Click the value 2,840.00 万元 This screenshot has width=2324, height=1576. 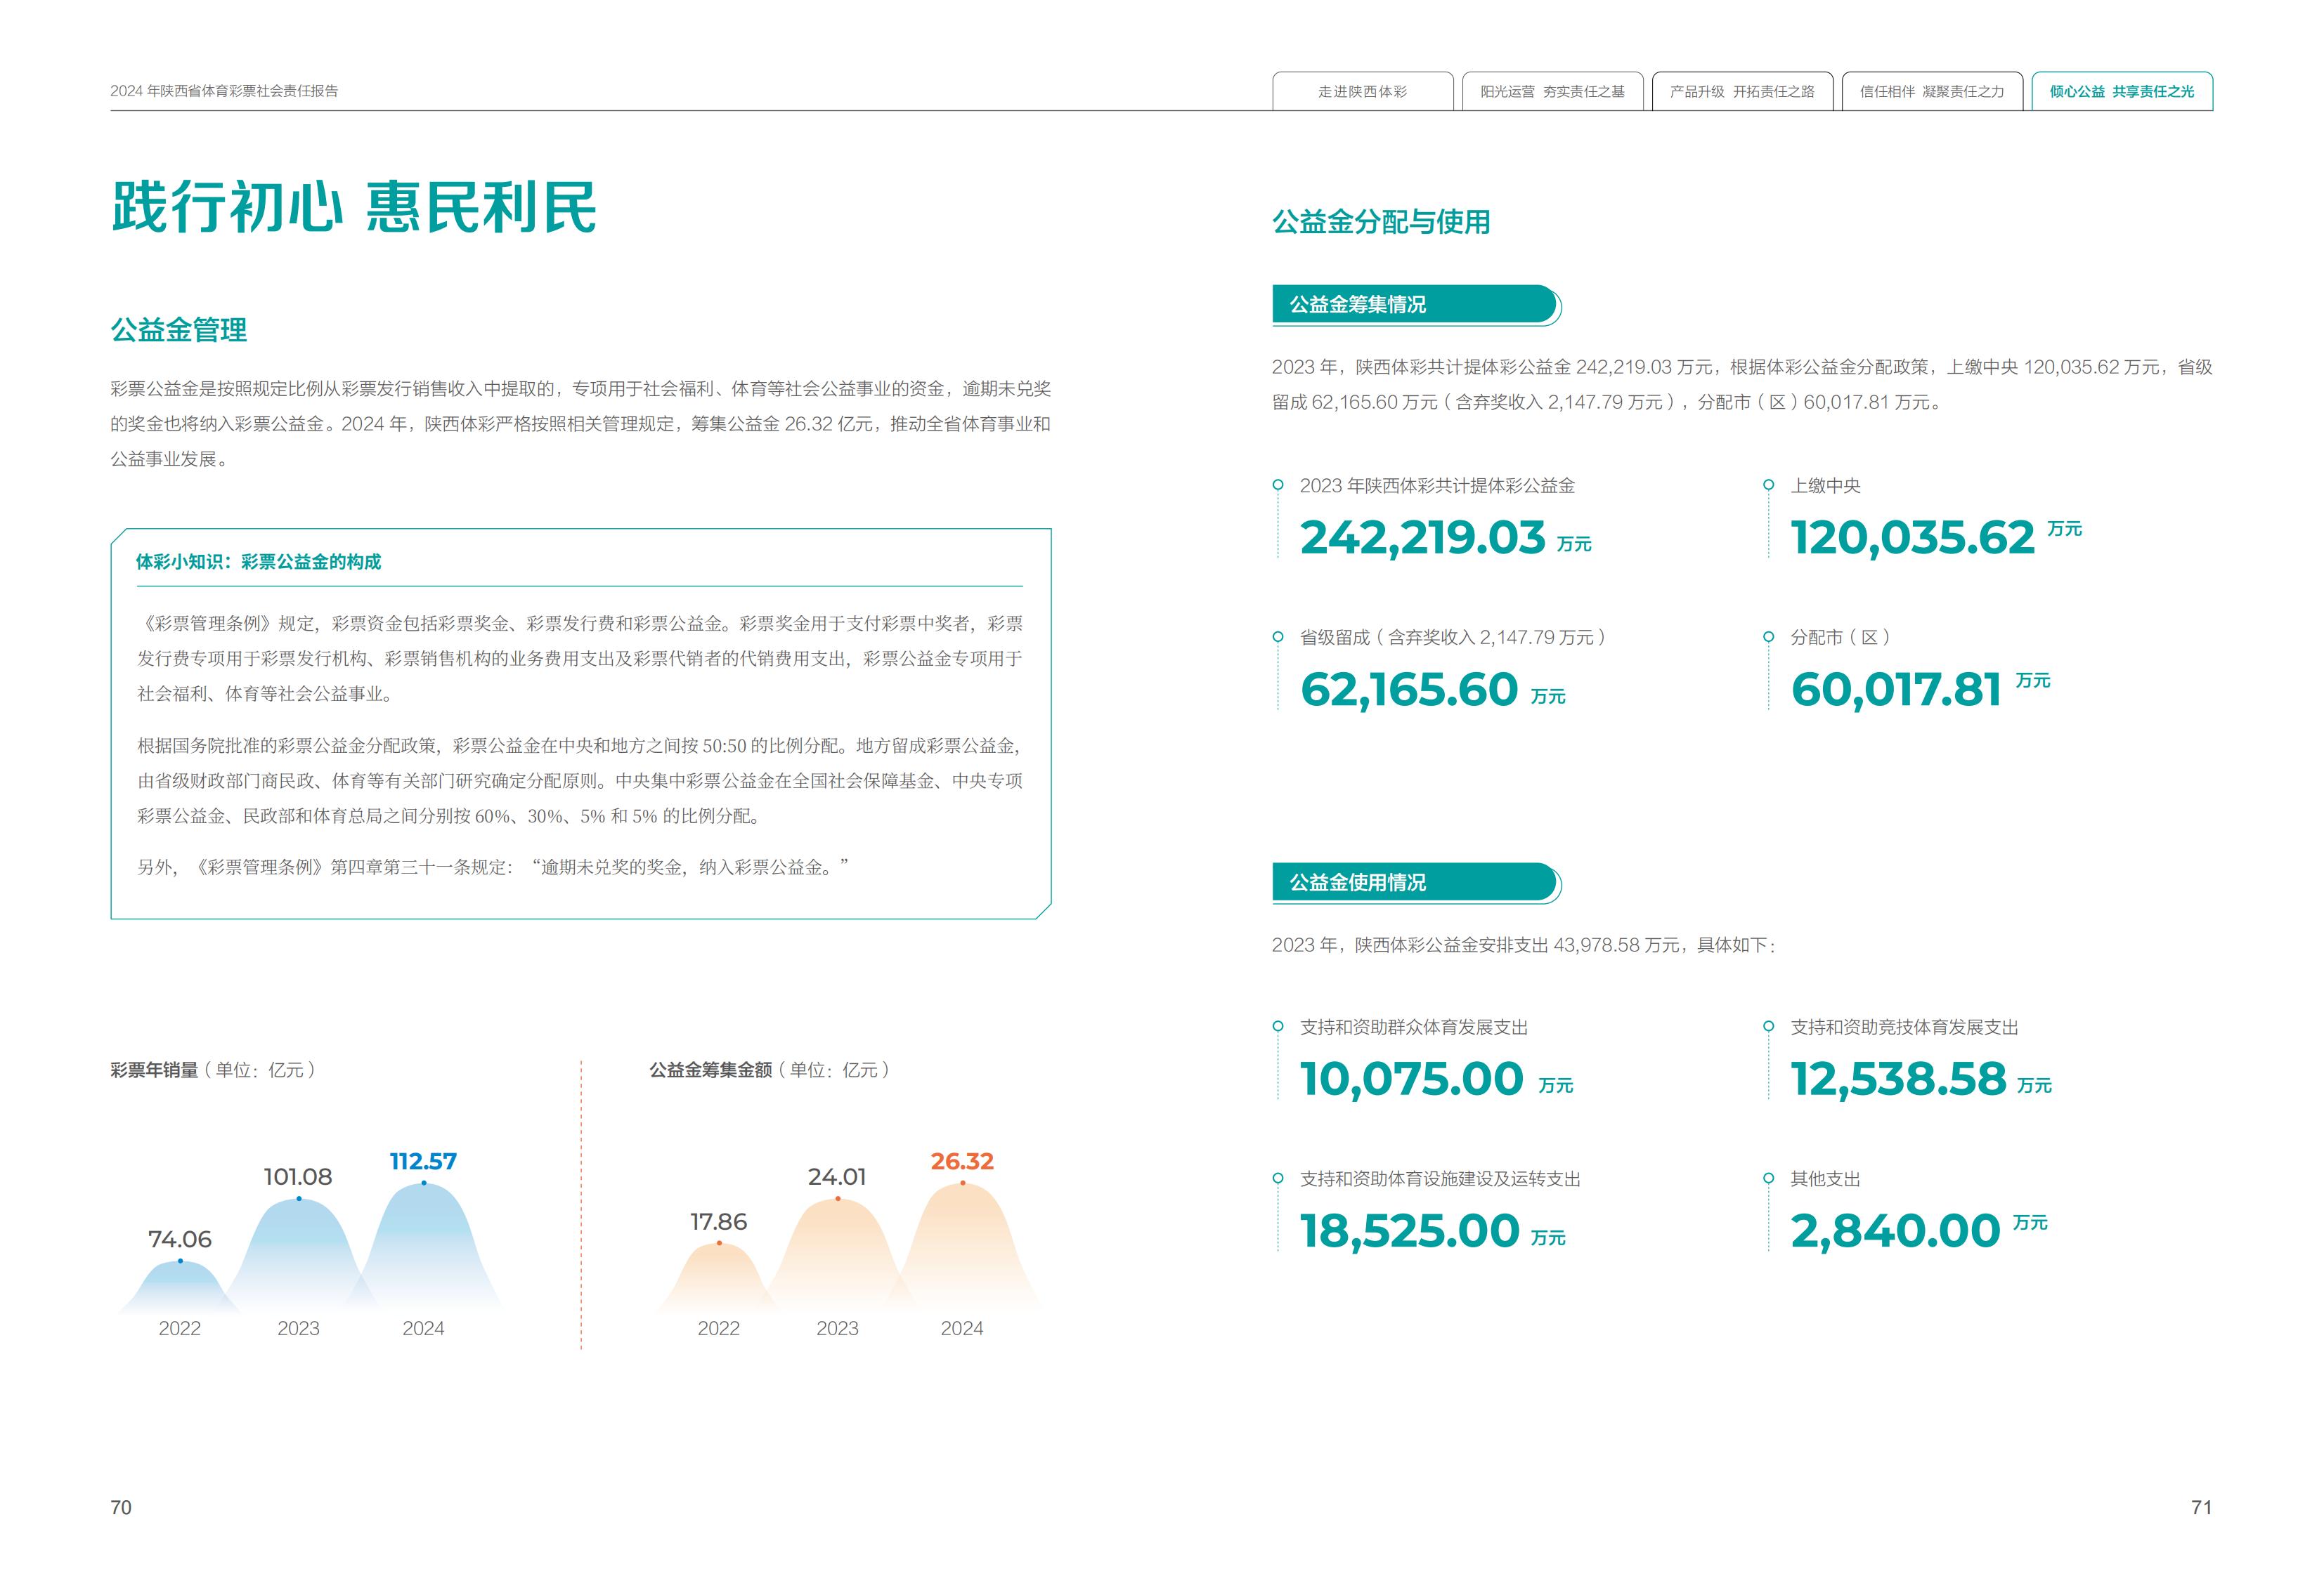pos(1919,1231)
